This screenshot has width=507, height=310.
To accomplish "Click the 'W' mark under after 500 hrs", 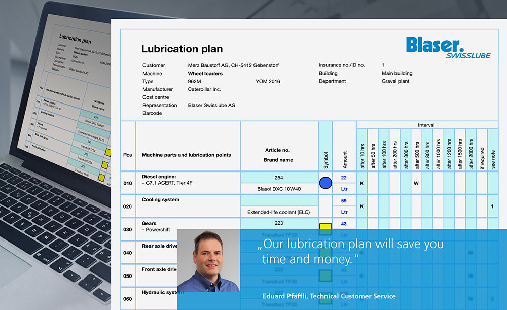I will pos(416,183).
